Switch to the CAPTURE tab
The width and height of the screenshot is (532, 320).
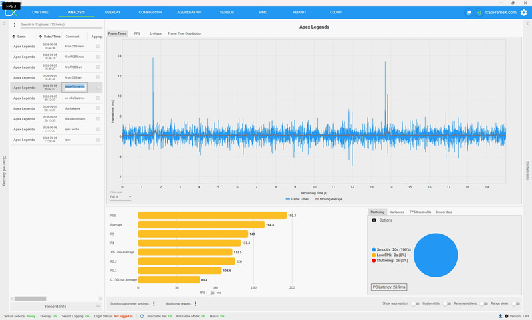tap(40, 12)
